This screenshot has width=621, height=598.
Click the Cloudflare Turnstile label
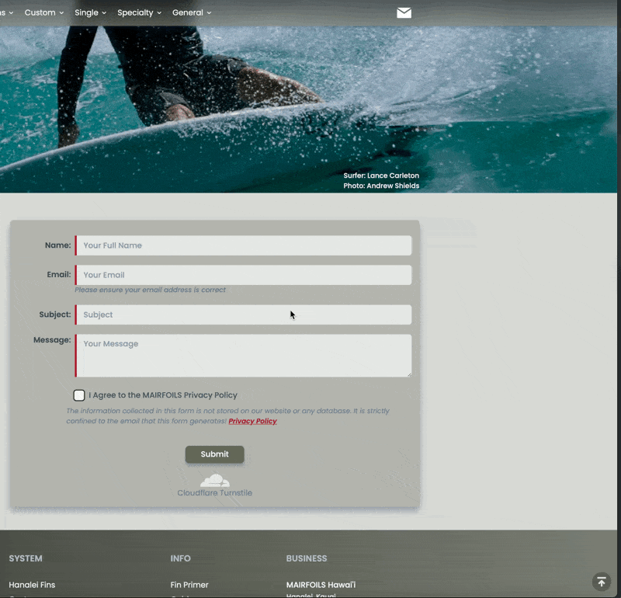[215, 492]
